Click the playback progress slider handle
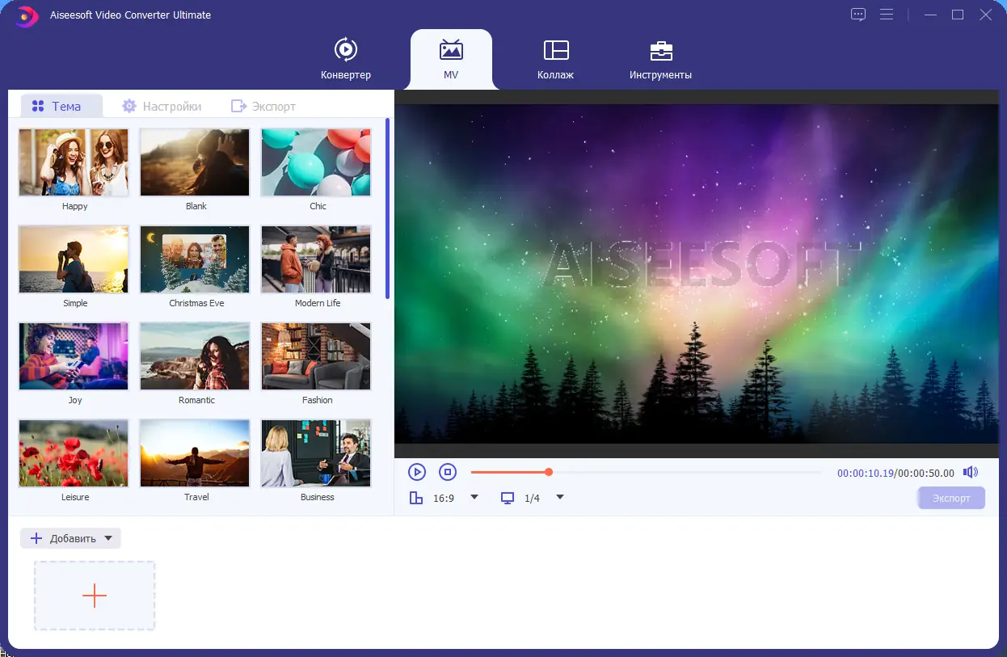The width and height of the screenshot is (1007, 657). pyautogui.click(x=549, y=472)
